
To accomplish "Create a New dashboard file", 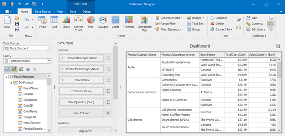I will point(7,22).
